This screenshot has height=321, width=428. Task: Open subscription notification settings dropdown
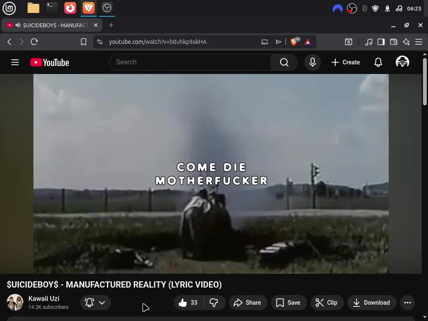tap(95, 302)
